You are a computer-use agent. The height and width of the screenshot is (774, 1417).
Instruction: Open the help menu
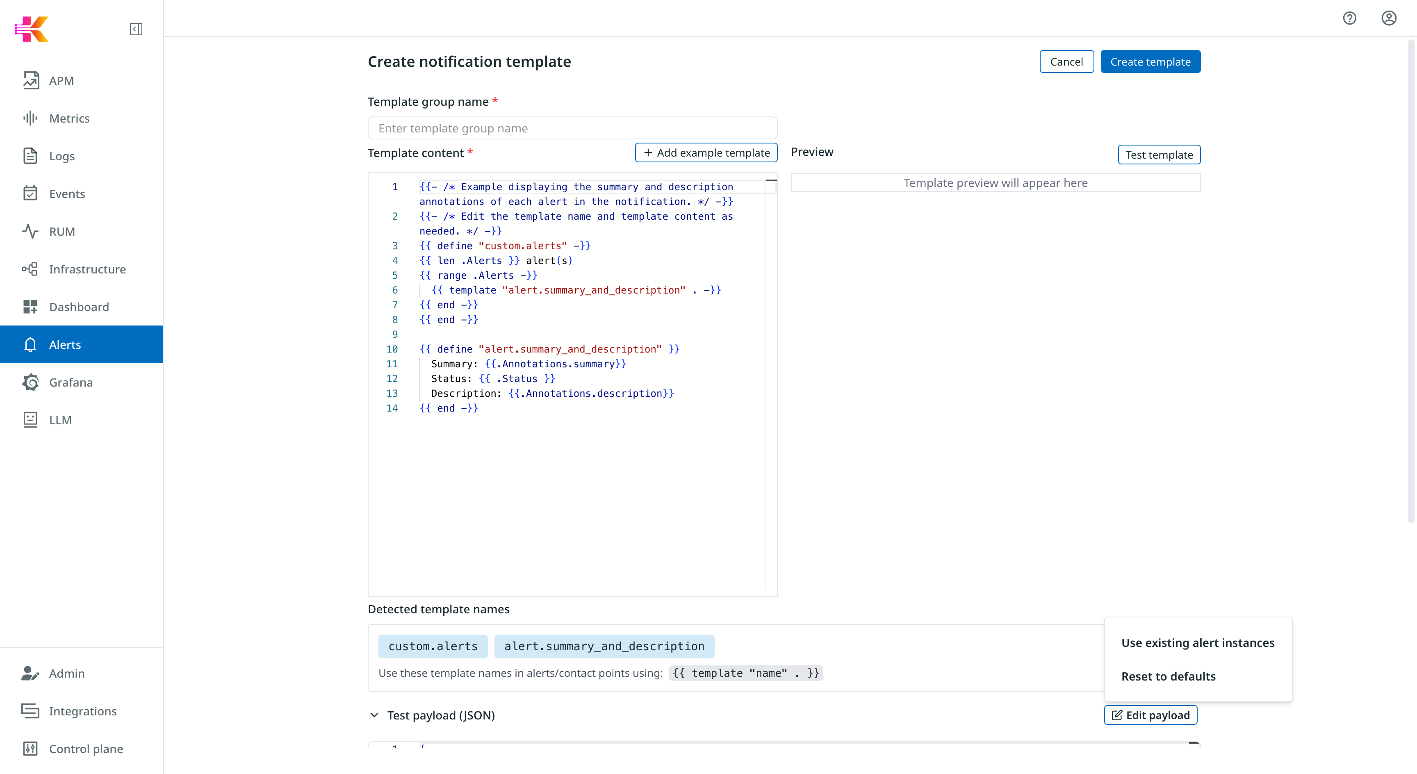1350,18
